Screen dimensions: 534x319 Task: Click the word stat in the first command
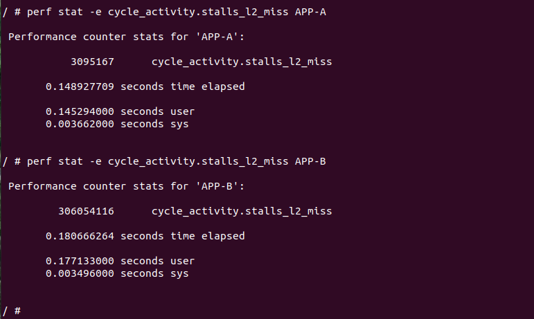[x=70, y=12]
